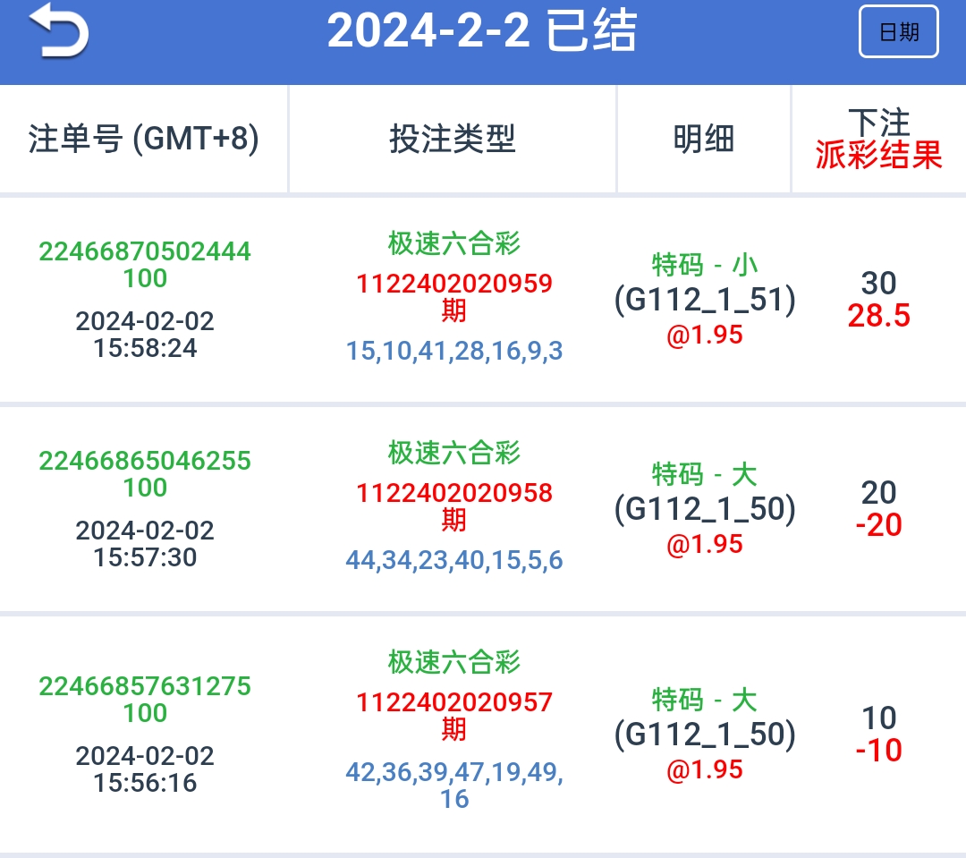
Task: Tap the 2024-2-2 已结 page title
Action: point(481,33)
